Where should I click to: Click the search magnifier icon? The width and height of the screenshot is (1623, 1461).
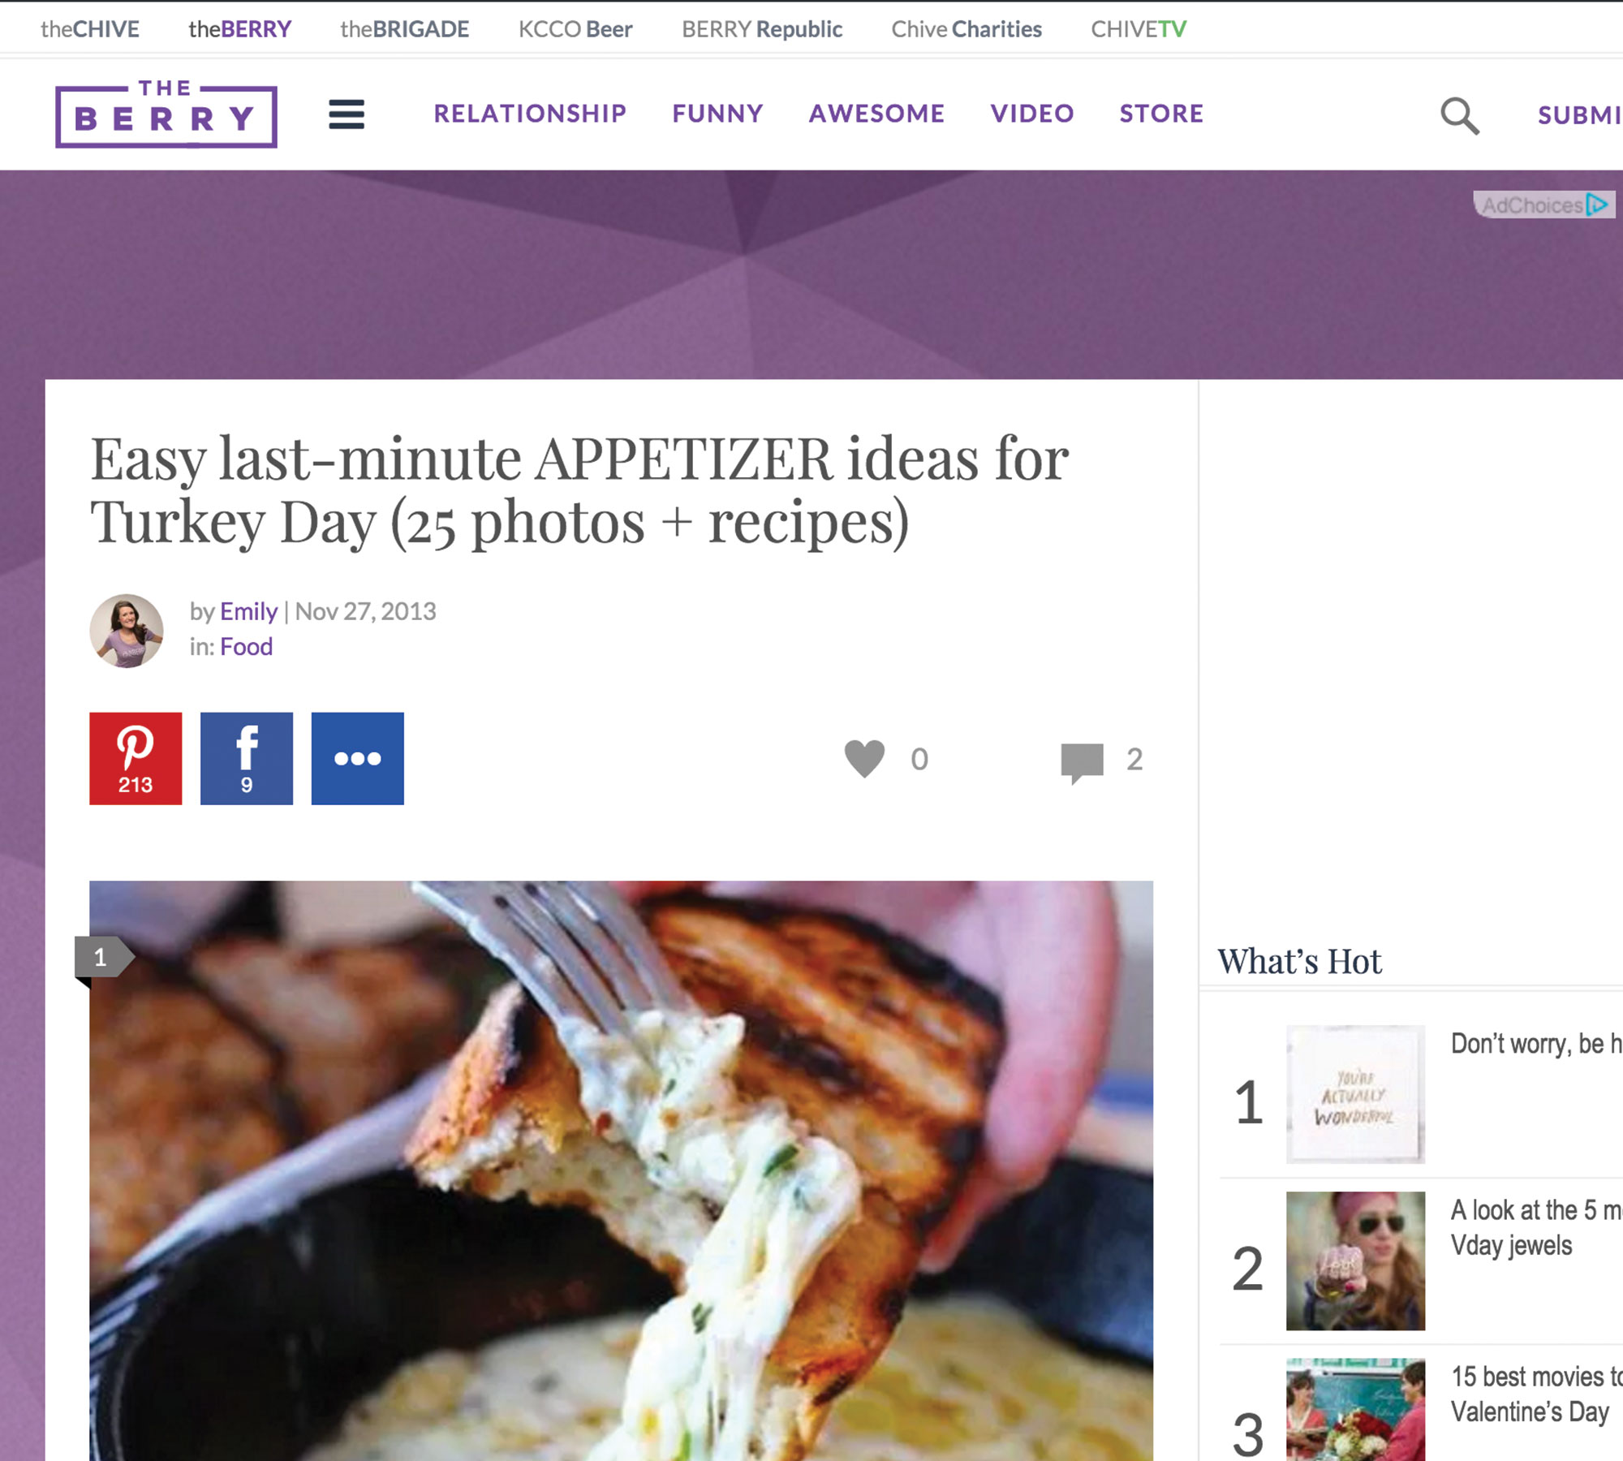1459,115
